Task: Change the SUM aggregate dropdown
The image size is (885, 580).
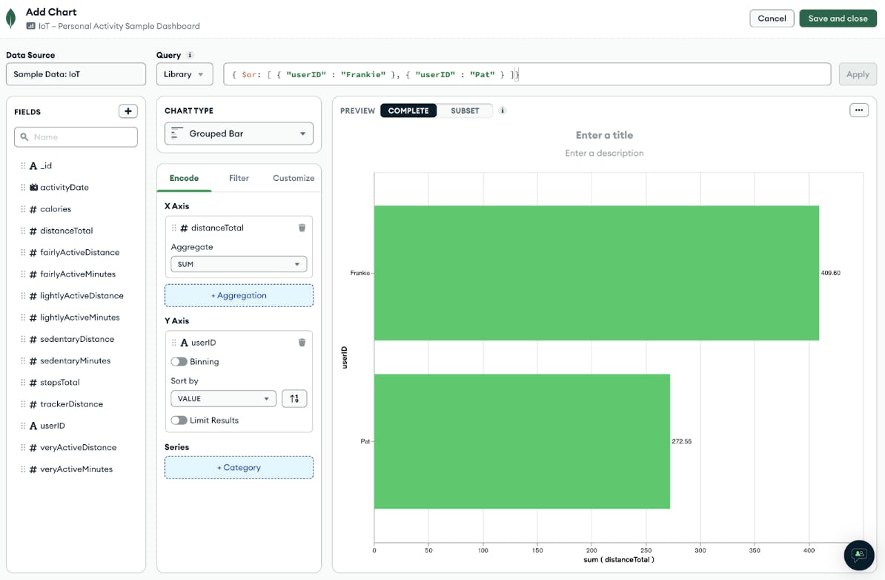Action: 239,264
